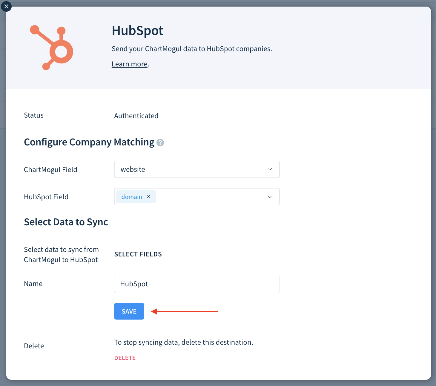Click the 'Delete' label

coord(34,346)
